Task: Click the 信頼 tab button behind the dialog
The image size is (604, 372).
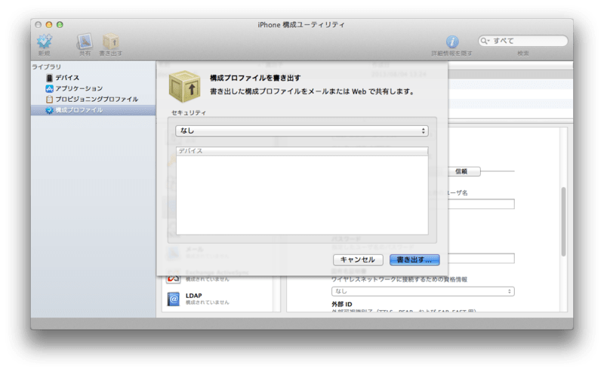Action: 464,171
